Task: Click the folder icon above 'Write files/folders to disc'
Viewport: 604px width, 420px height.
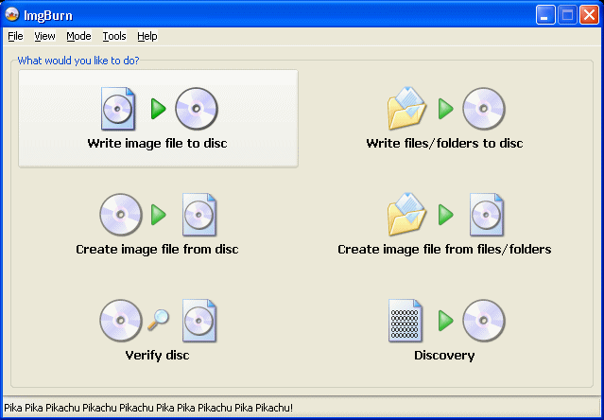Action: click(406, 108)
